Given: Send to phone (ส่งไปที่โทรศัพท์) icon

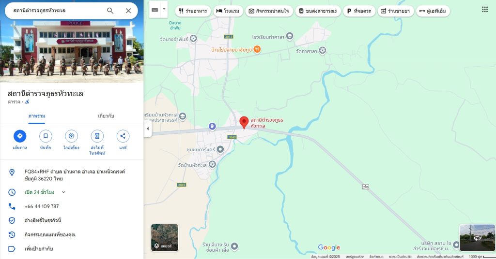Looking at the screenshot, I should (97, 136).
